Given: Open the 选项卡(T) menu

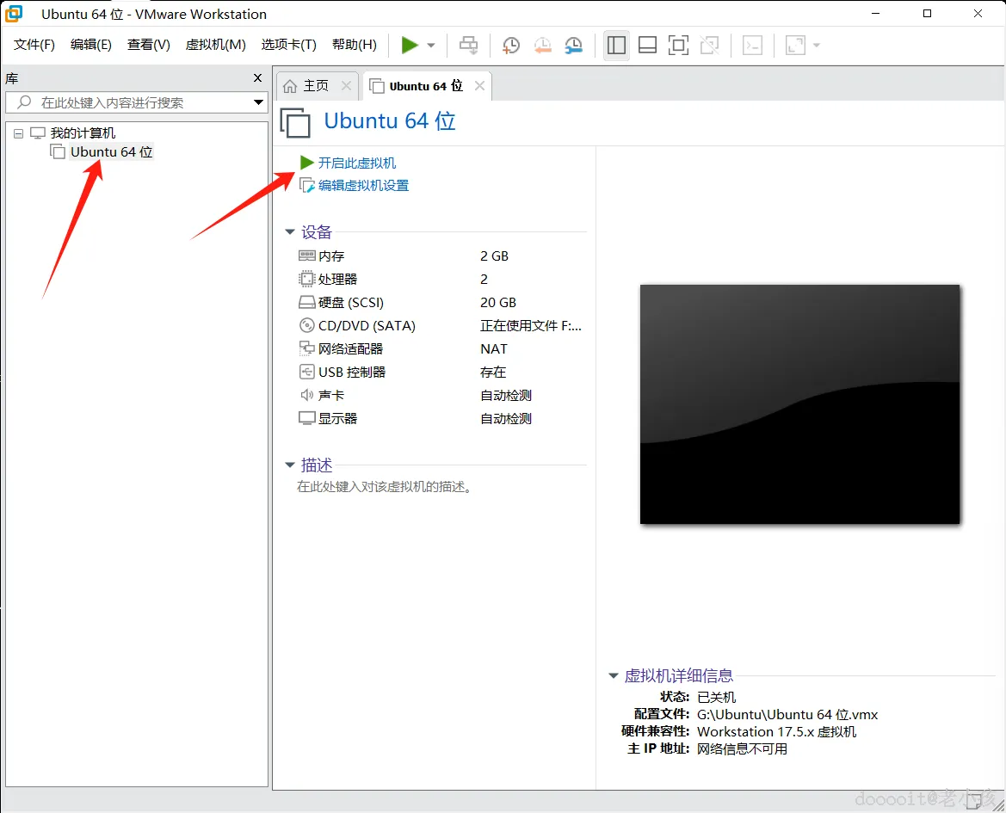Looking at the screenshot, I should pyautogui.click(x=288, y=44).
